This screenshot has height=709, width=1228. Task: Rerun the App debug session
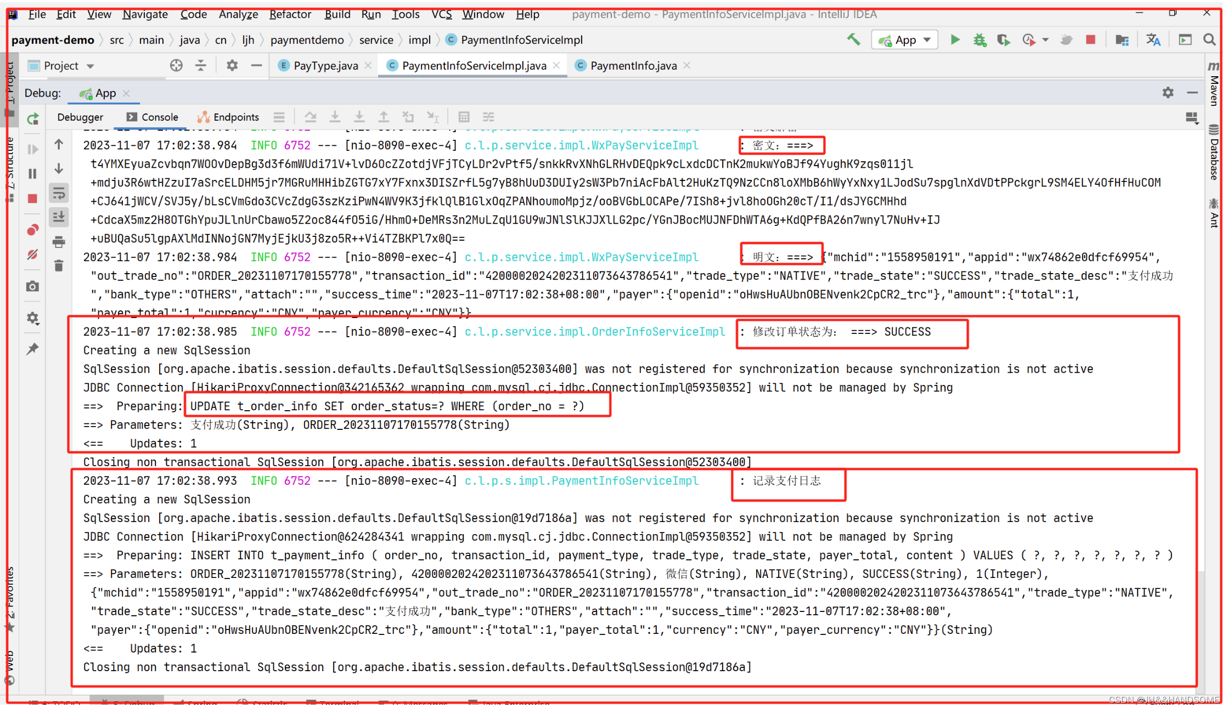(x=33, y=119)
